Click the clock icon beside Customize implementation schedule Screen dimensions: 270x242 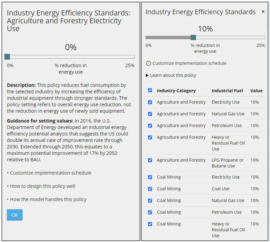(x=148, y=63)
